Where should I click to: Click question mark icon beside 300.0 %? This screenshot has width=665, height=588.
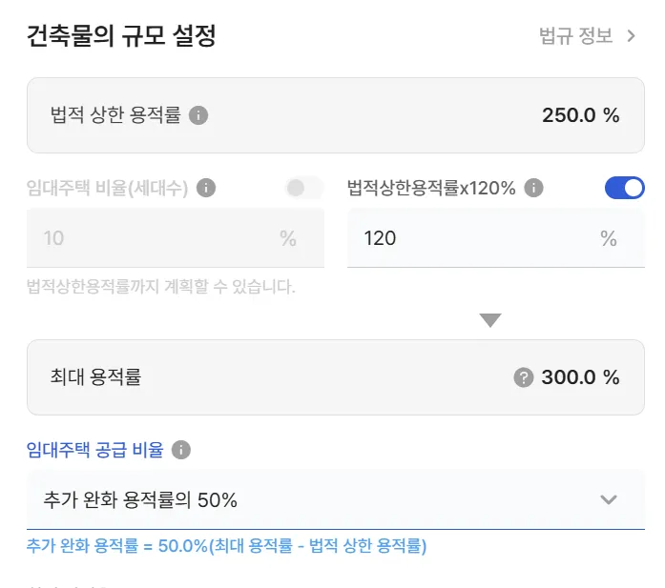(x=523, y=377)
